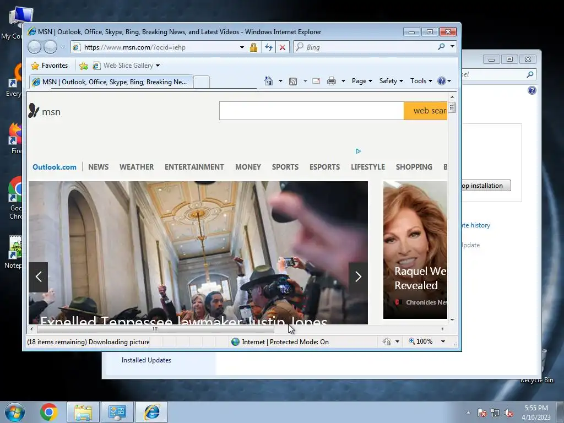Expand the Print options dropdown arrow
This screenshot has width=564, height=423.
343,81
